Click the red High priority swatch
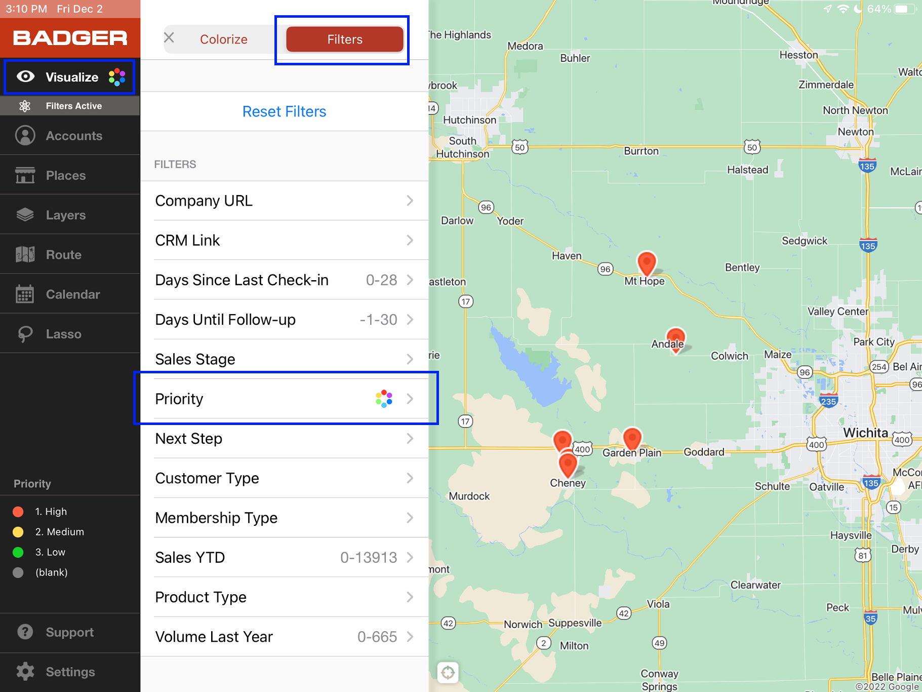The height and width of the screenshot is (692, 922). [x=18, y=512]
